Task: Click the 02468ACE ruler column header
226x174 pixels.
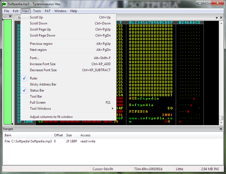Action: coord(190,23)
